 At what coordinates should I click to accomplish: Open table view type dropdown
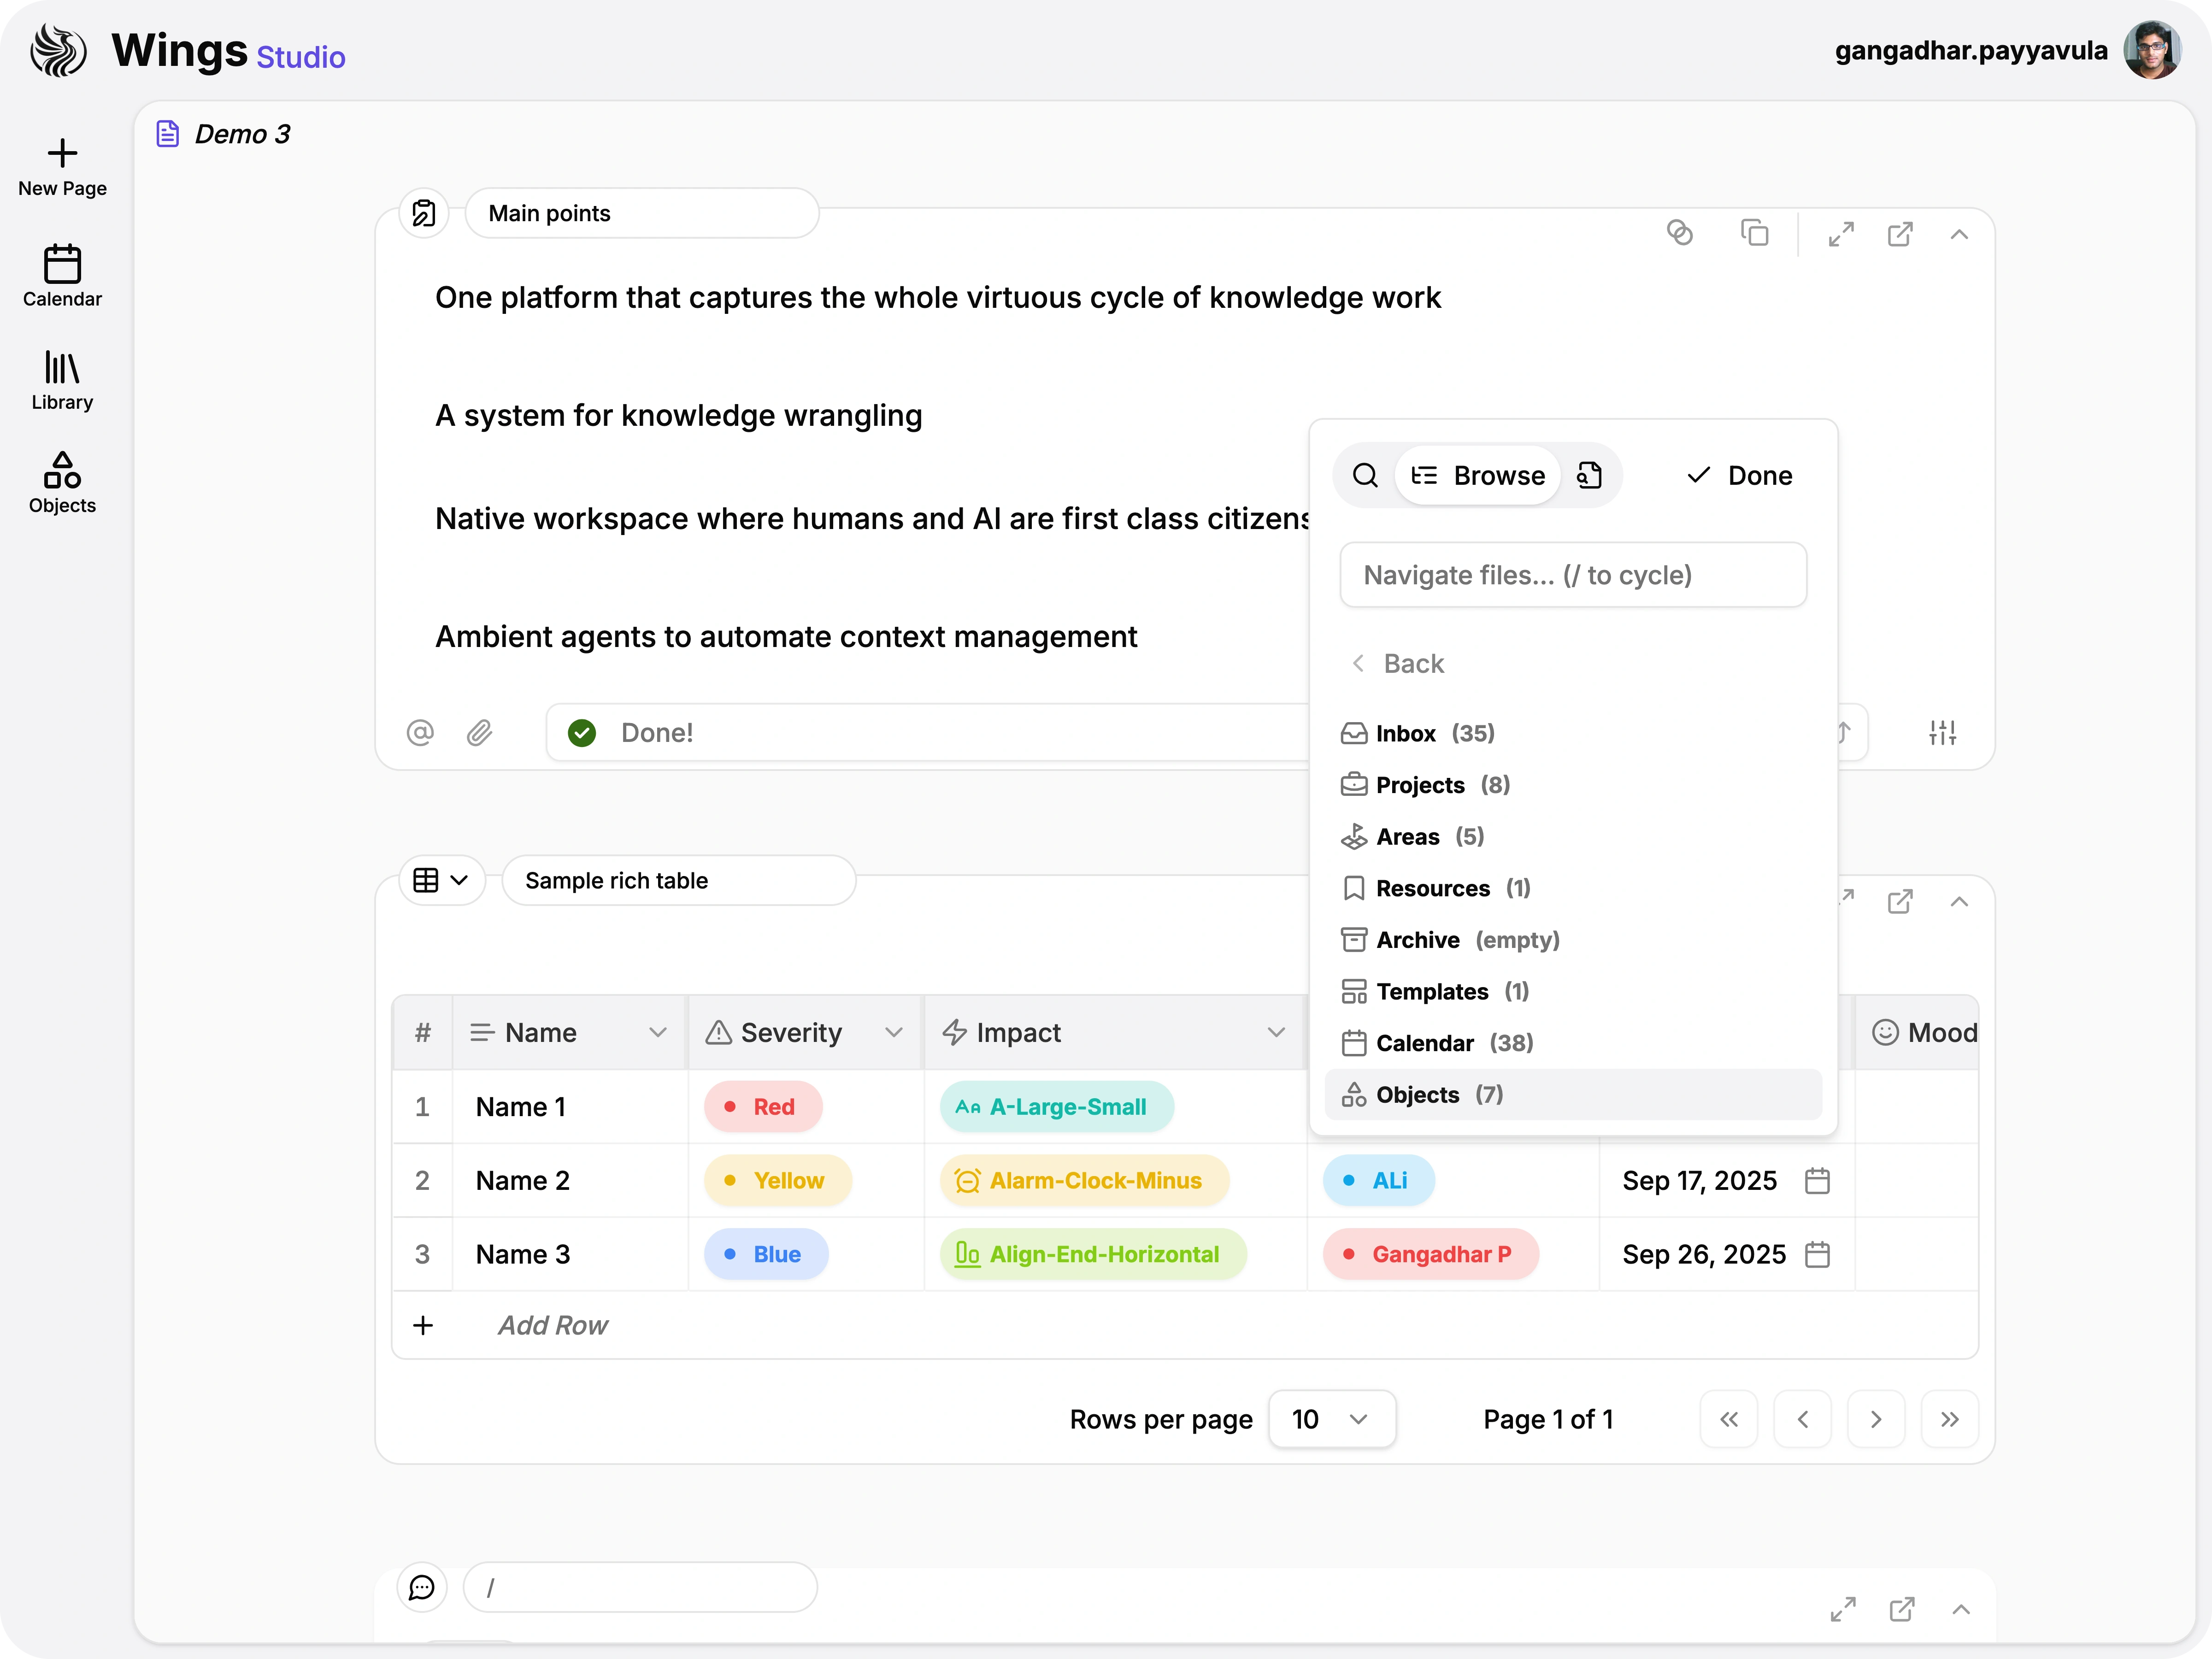pyautogui.click(x=441, y=880)
